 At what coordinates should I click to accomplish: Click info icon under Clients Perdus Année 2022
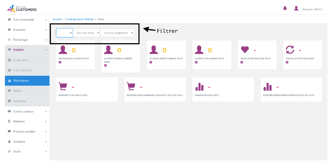tap(105, 65)
